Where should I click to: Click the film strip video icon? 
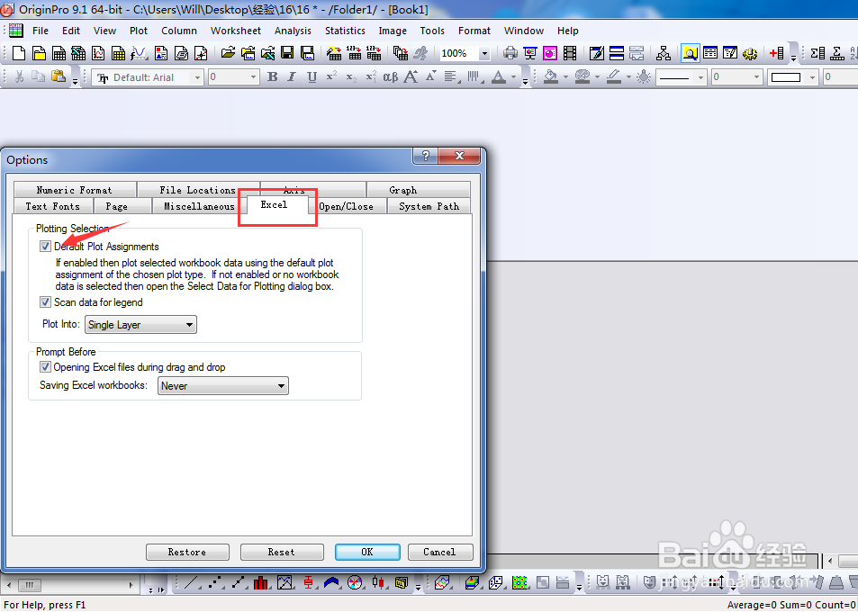click(570, 53)
